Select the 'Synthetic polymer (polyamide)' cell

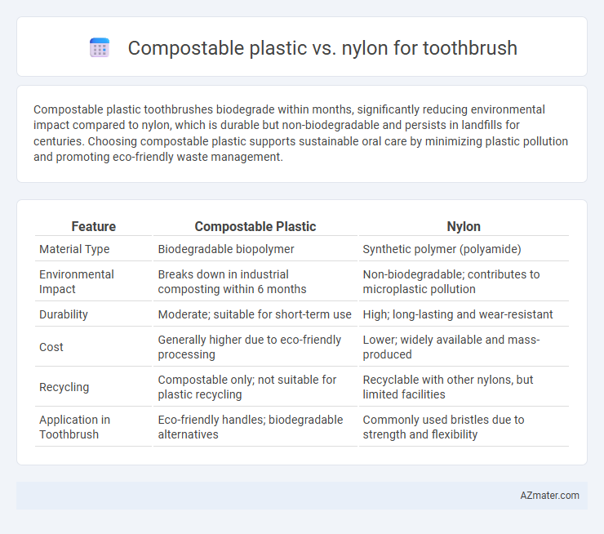tap(442, 249)
